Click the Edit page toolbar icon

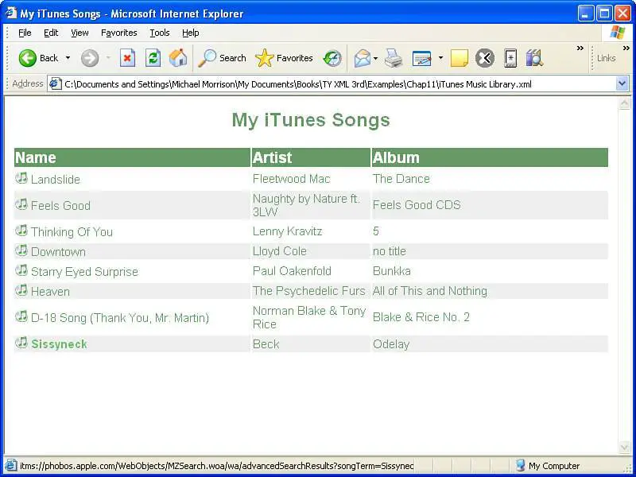click(x=421, y=58)
